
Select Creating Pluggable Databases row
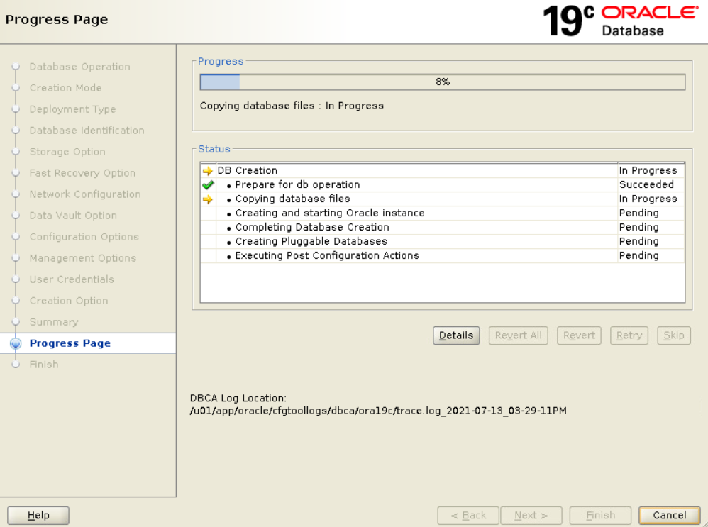tap(443, 242)
